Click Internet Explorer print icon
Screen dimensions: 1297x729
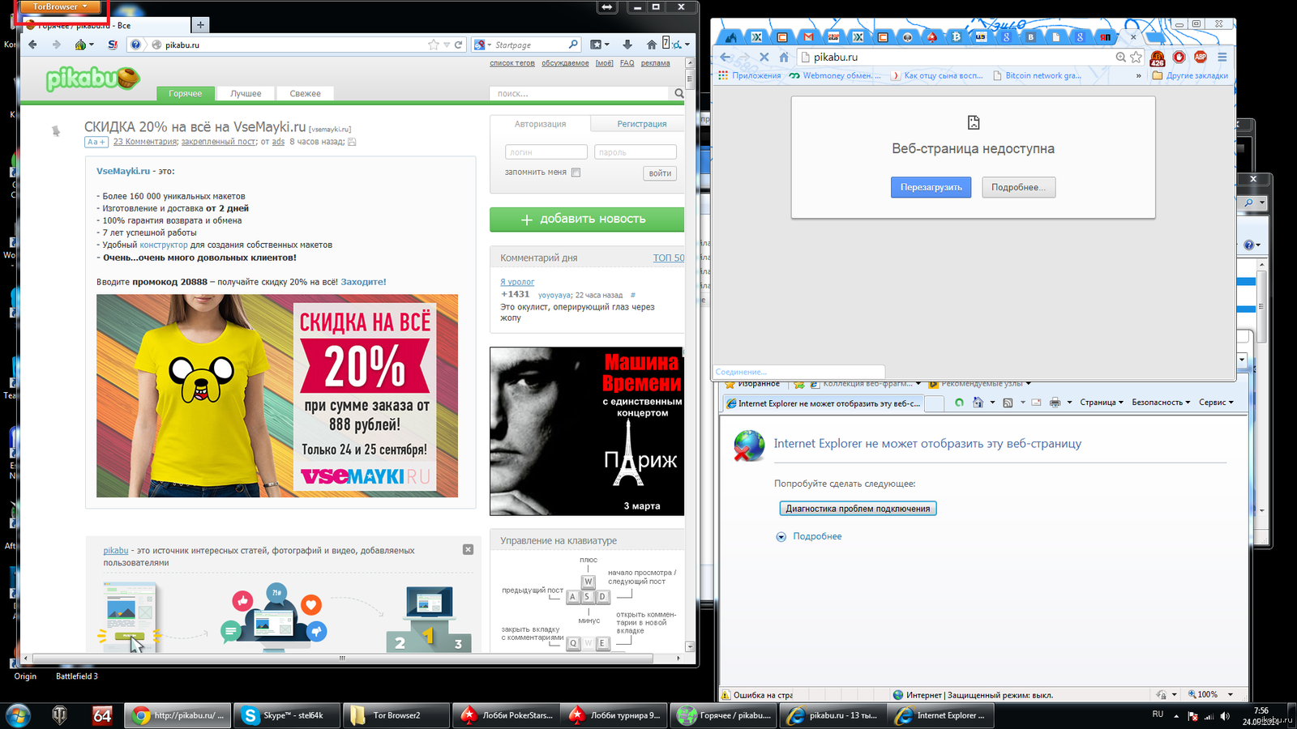click(1055, 403)
